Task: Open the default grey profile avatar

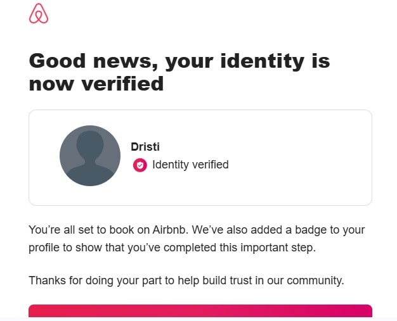Action: tap(90, 156)
